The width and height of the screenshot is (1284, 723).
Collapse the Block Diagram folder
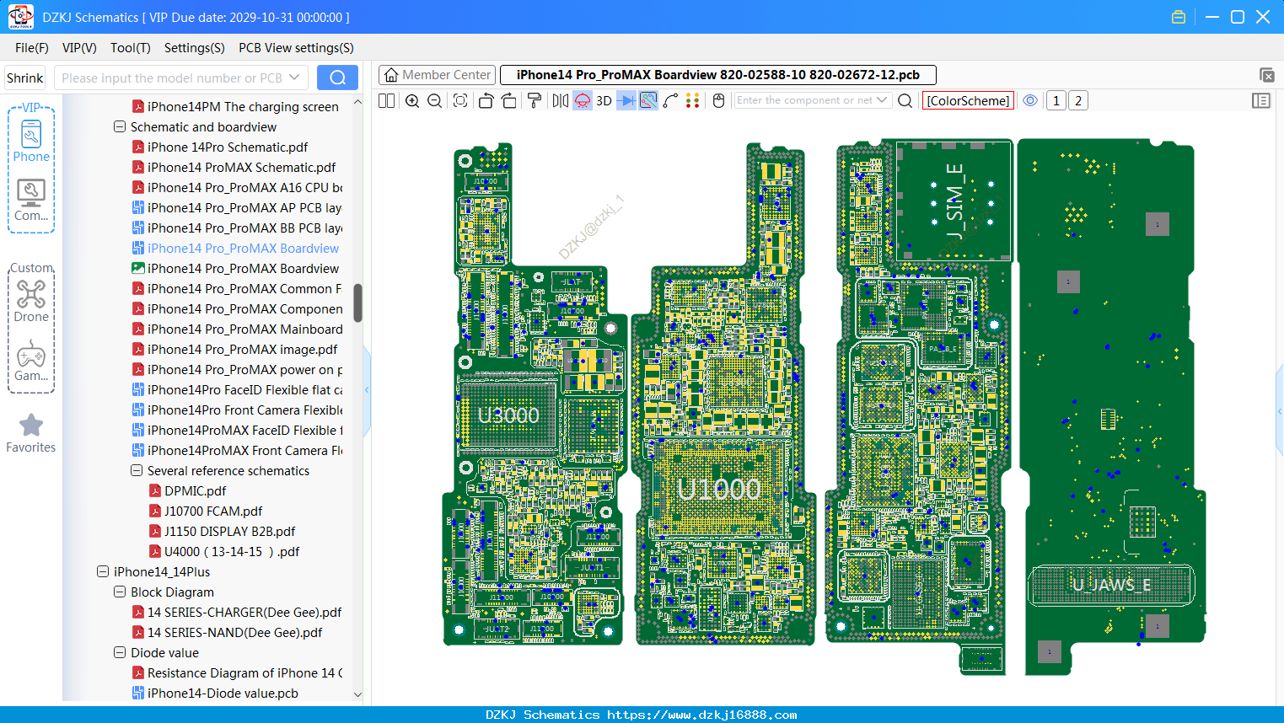pyautogui.click(x=120, y=592)
